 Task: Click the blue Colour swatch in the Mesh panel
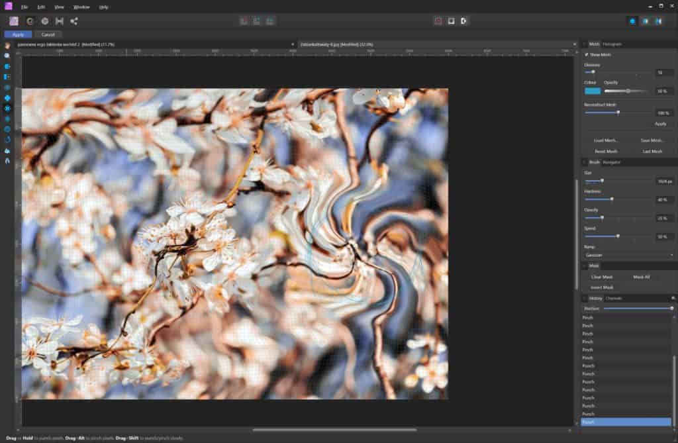(593, 89)
